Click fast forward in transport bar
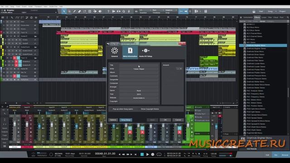 coord(128,154)
